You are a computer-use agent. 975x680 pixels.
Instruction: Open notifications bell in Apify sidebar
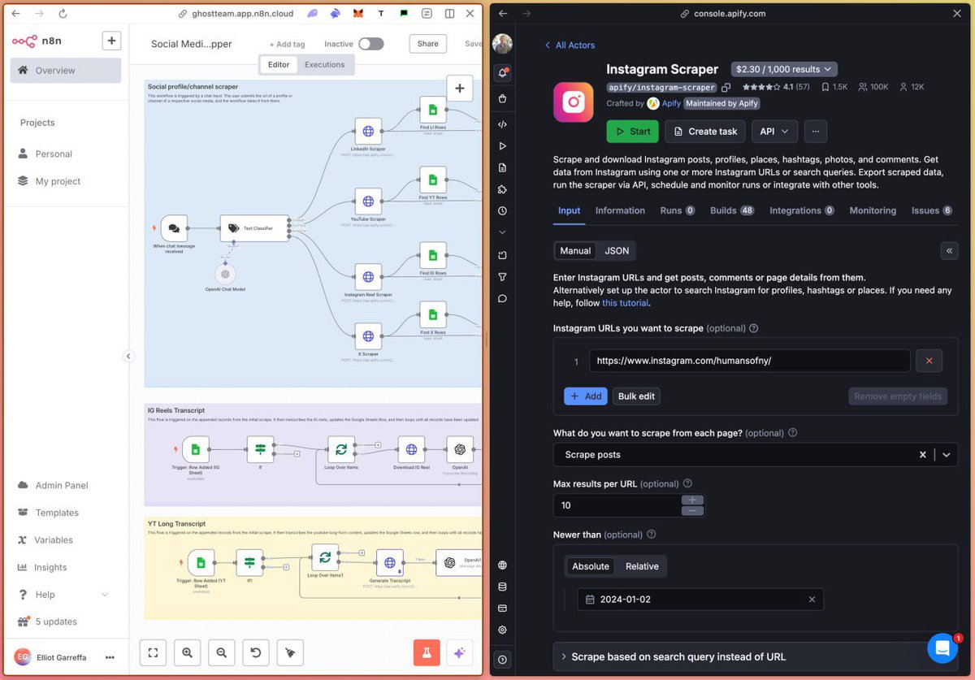503,73
